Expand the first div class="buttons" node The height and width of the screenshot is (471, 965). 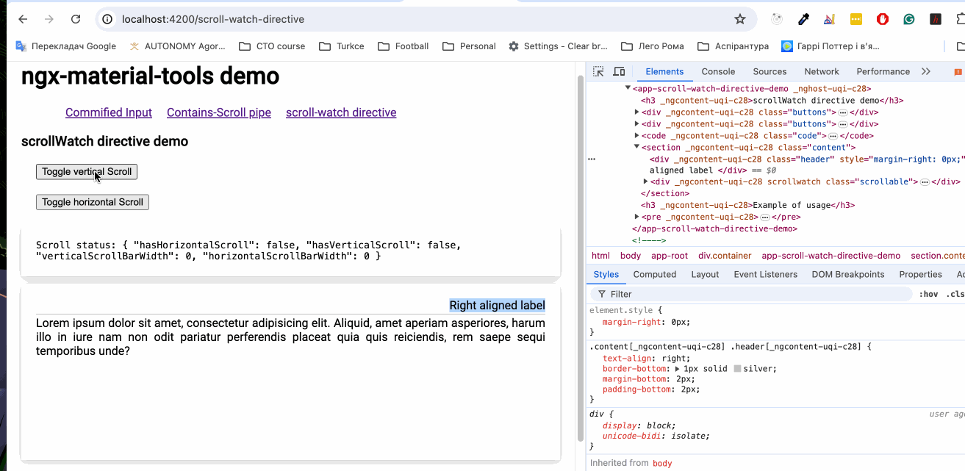coord(636,112)
